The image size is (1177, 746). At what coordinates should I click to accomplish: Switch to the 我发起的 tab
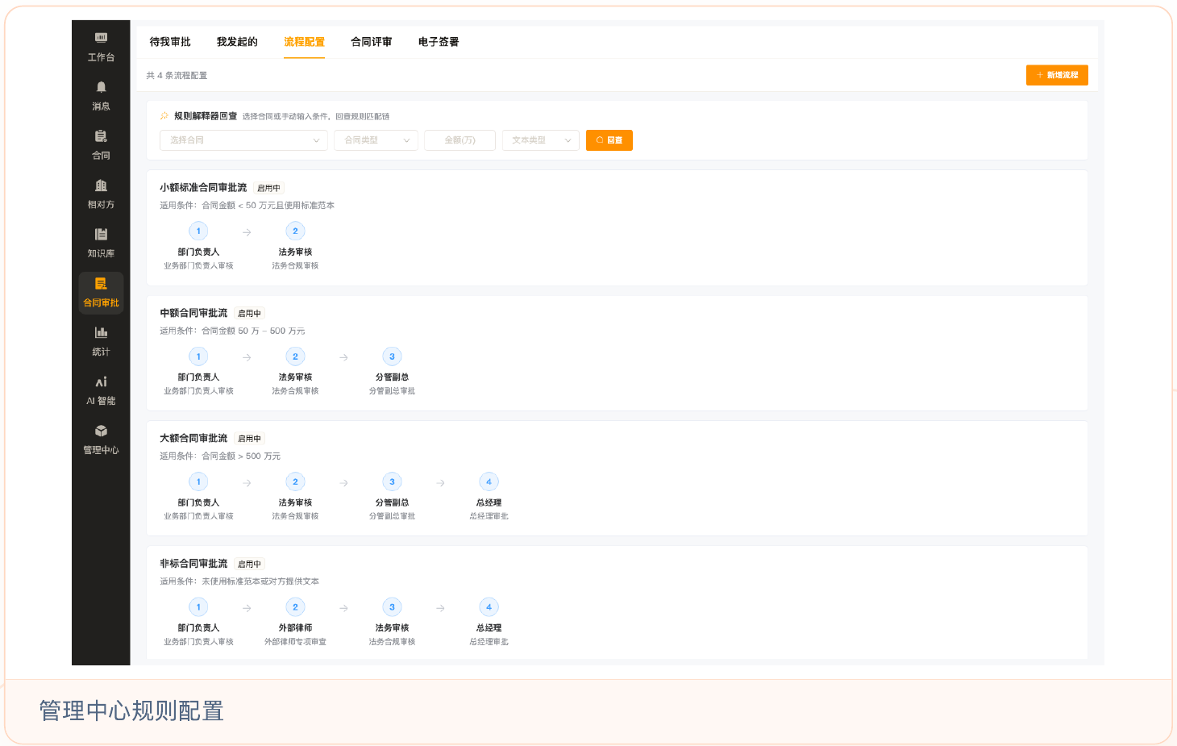coord(237,42)
